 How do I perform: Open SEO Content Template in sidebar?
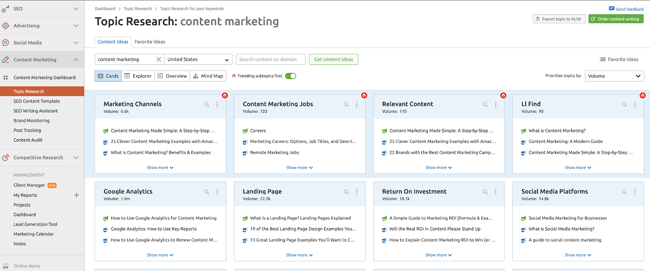click(x=37, y=101)
